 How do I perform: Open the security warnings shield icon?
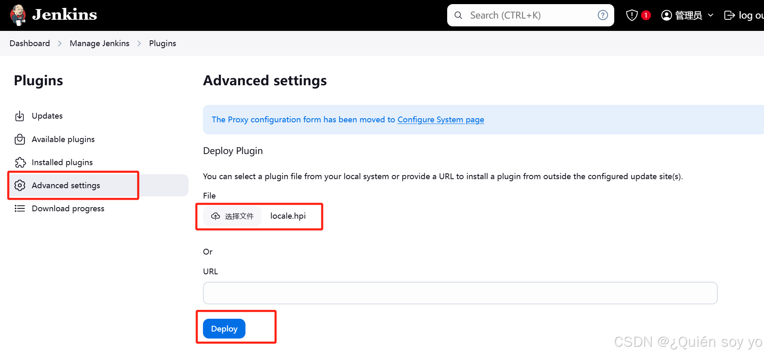pos(632,15)
